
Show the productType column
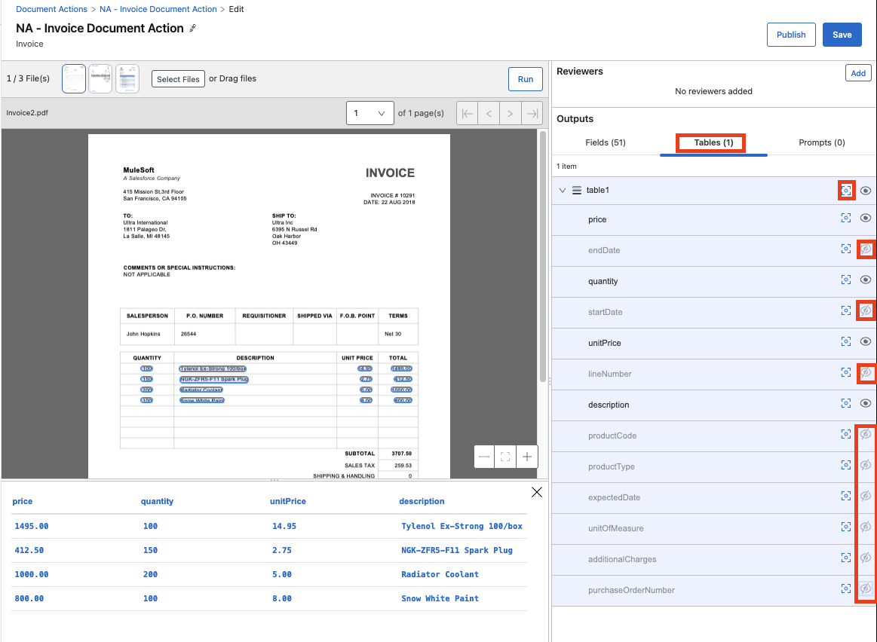click(x=866, y=465)
